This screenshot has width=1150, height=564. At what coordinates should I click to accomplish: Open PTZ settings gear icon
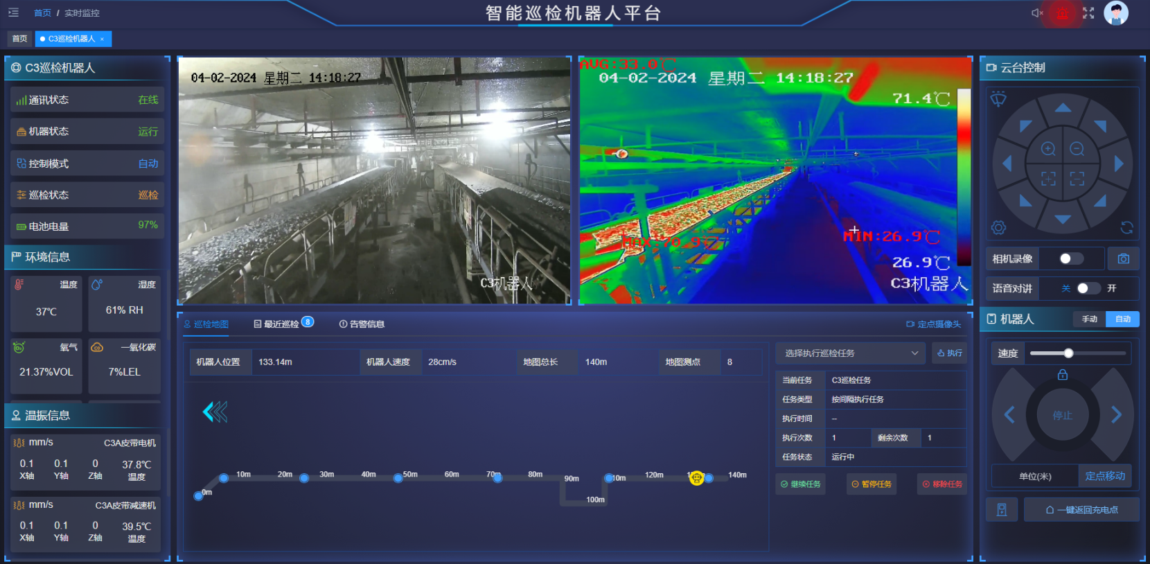998,227
